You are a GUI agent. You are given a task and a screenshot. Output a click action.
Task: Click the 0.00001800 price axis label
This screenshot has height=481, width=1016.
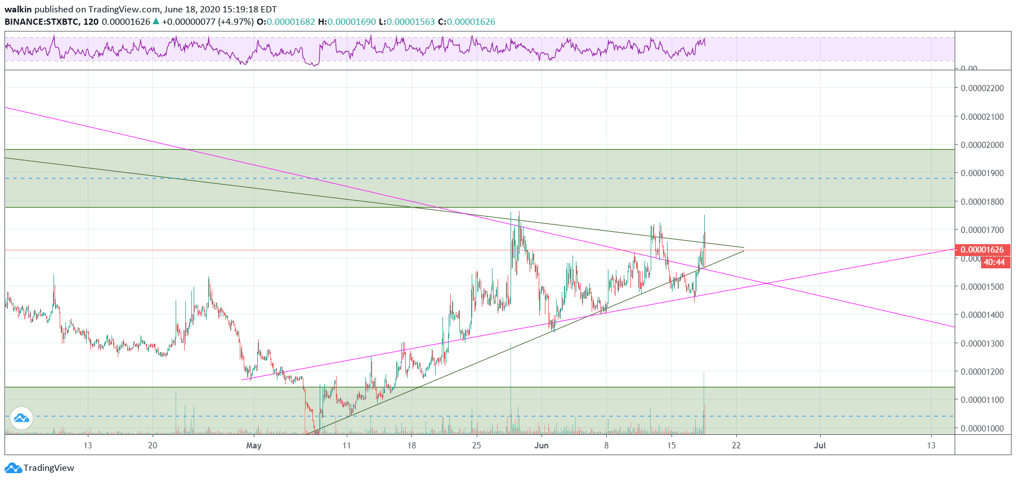point(982,202)
